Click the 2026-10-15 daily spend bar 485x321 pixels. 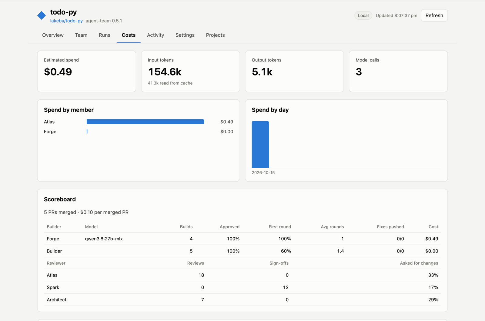click(x=260, y=144)
